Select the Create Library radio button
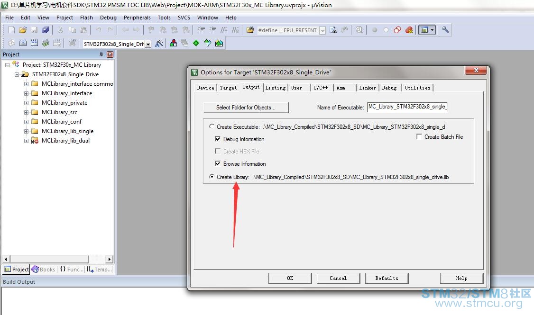This screenshot has width=534, height=315. 212,177
